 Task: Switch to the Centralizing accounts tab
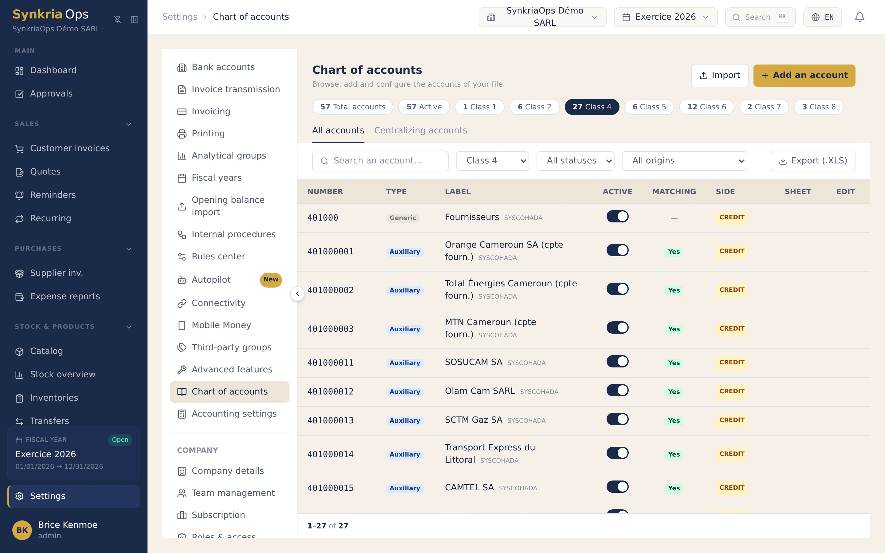[421, 131]
